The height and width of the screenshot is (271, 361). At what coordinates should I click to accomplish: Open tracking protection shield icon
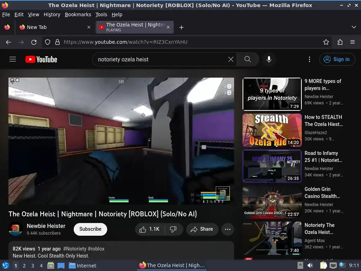[x=48, y=42]
